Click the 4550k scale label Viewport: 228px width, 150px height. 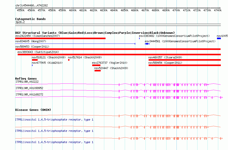point(21,10)
